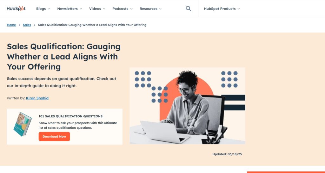Click the 101 Sales Qualification Questions heading
This screenshot has height=173, width=325.
point(70,116)
